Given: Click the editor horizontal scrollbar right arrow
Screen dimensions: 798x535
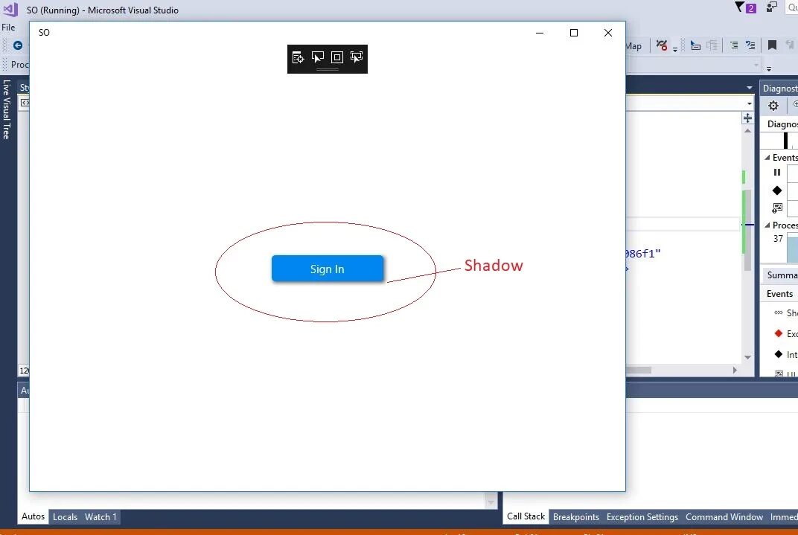Looking at the screenshot, I should tap(735, 371).
